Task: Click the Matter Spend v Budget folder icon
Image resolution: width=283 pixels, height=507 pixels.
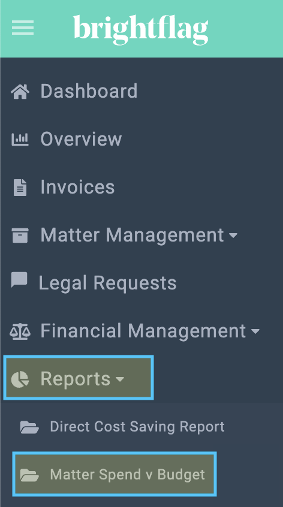Action: point(29,475)
